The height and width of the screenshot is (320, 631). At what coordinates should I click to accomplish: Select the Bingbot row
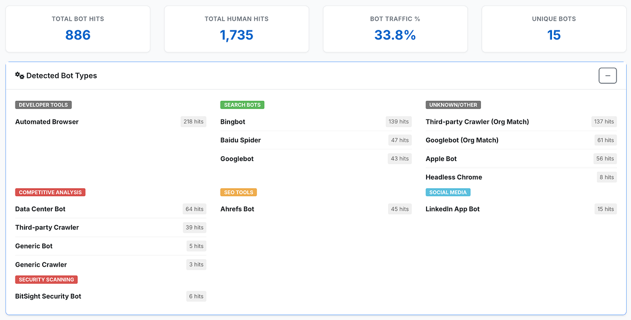[232, 122]
